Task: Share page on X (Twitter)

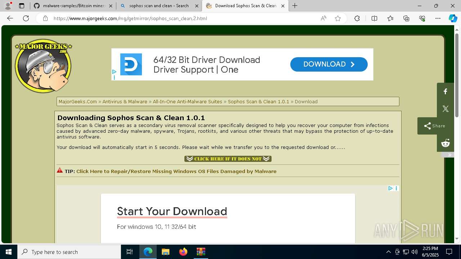Action: point(446,109)
